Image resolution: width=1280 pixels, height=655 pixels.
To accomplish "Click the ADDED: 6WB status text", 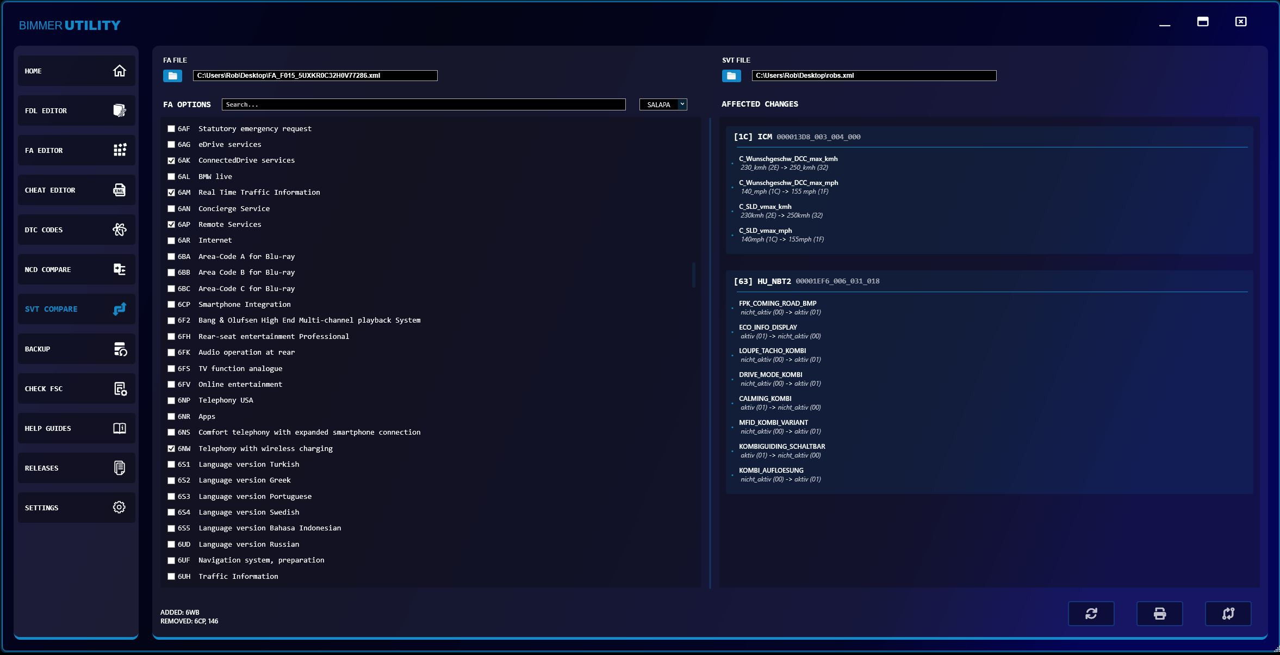I will (180, 613).
